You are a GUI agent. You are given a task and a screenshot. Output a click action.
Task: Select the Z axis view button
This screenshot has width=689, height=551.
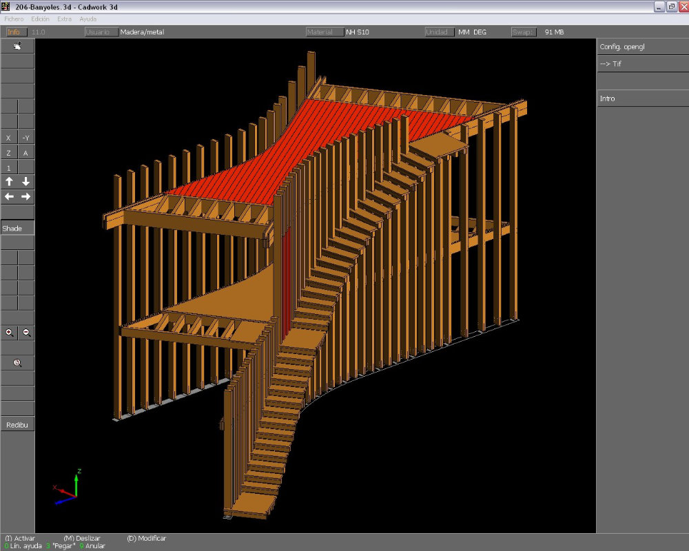(9, 153)
